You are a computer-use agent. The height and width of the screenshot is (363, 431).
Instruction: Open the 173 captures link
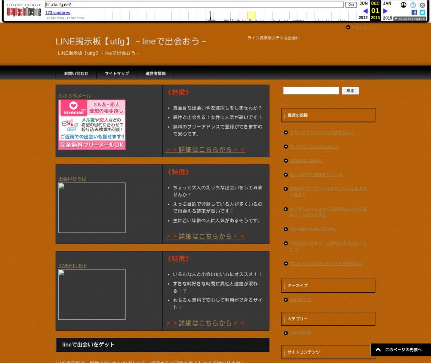point(58,12)
